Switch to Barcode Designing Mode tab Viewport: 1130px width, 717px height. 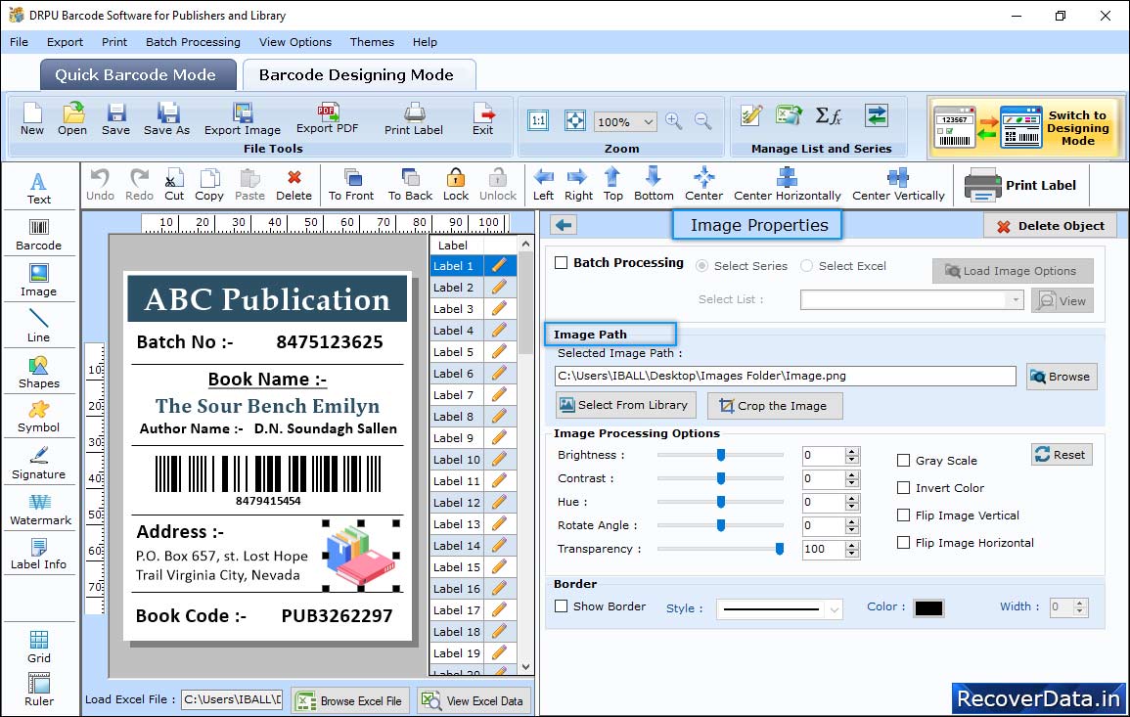click(358, 75)
